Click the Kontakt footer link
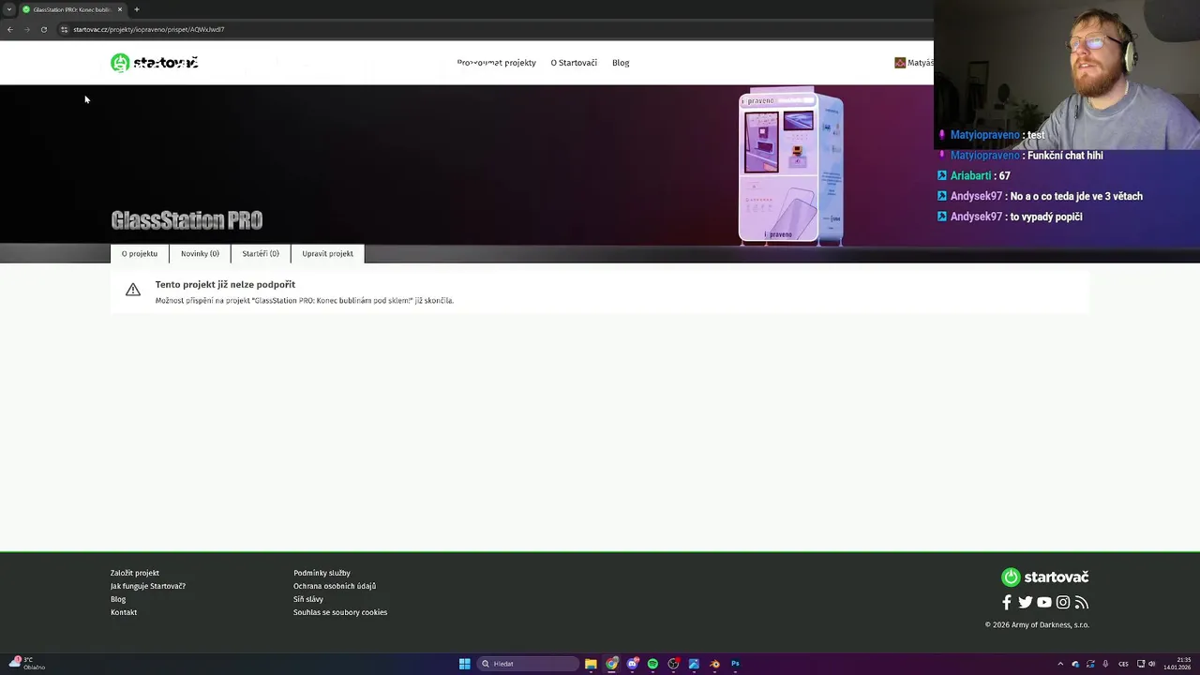The width and height of the screenshot is (1200, 675). tap(124, 612)
